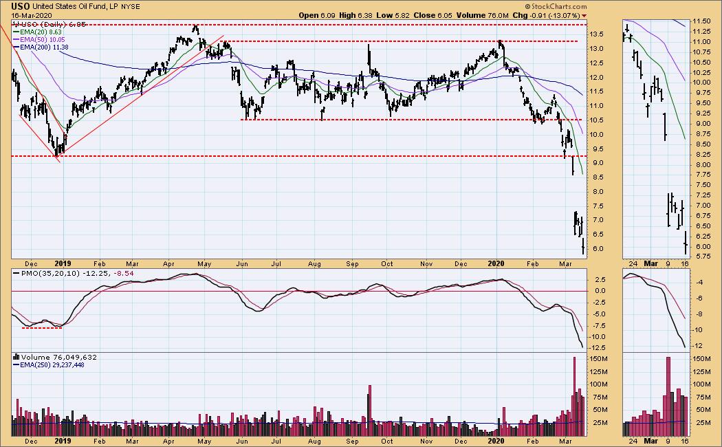This screenshot has height=447, width=722.
Task: Click the volume bars icon beside Volume 76,049,632
Action: point(16,357)
